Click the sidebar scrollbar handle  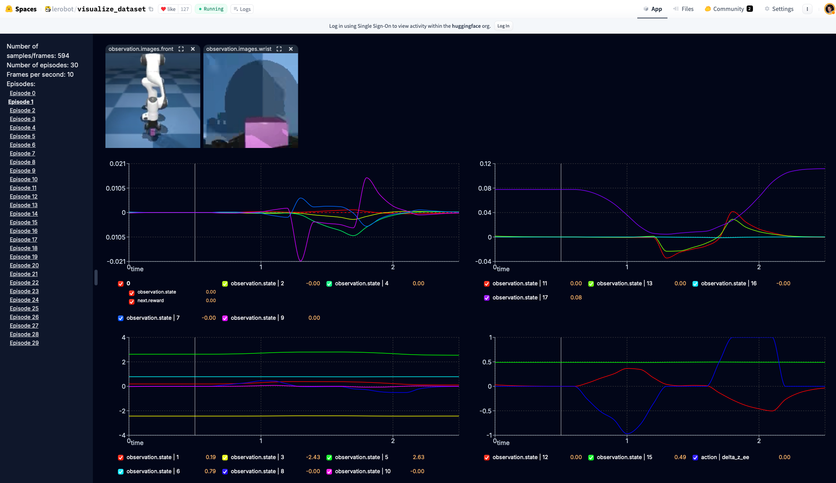(96, 277)
